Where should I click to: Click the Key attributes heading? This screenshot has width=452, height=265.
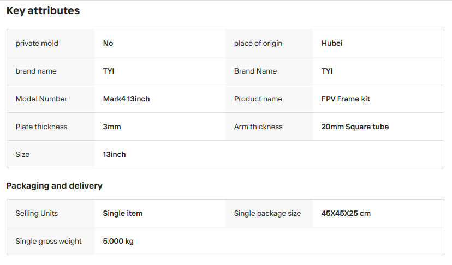[43, 11]
